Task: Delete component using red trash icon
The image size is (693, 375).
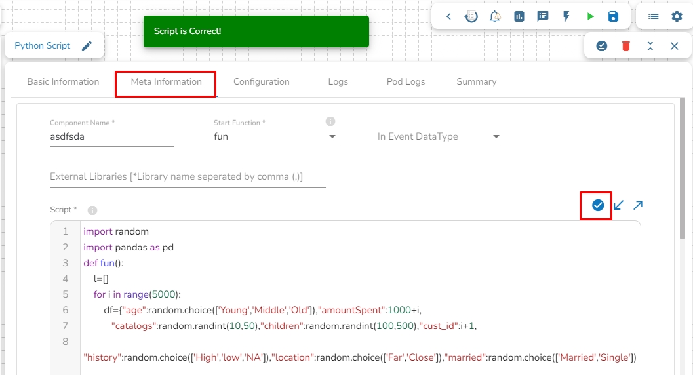Action: (x=626, y=46)
